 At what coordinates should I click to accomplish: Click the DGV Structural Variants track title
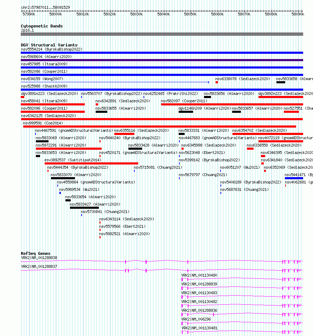click(x=49, y=45)
